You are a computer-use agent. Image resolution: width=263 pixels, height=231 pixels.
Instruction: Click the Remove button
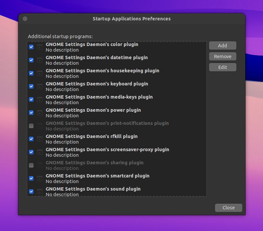coord(223,57)
